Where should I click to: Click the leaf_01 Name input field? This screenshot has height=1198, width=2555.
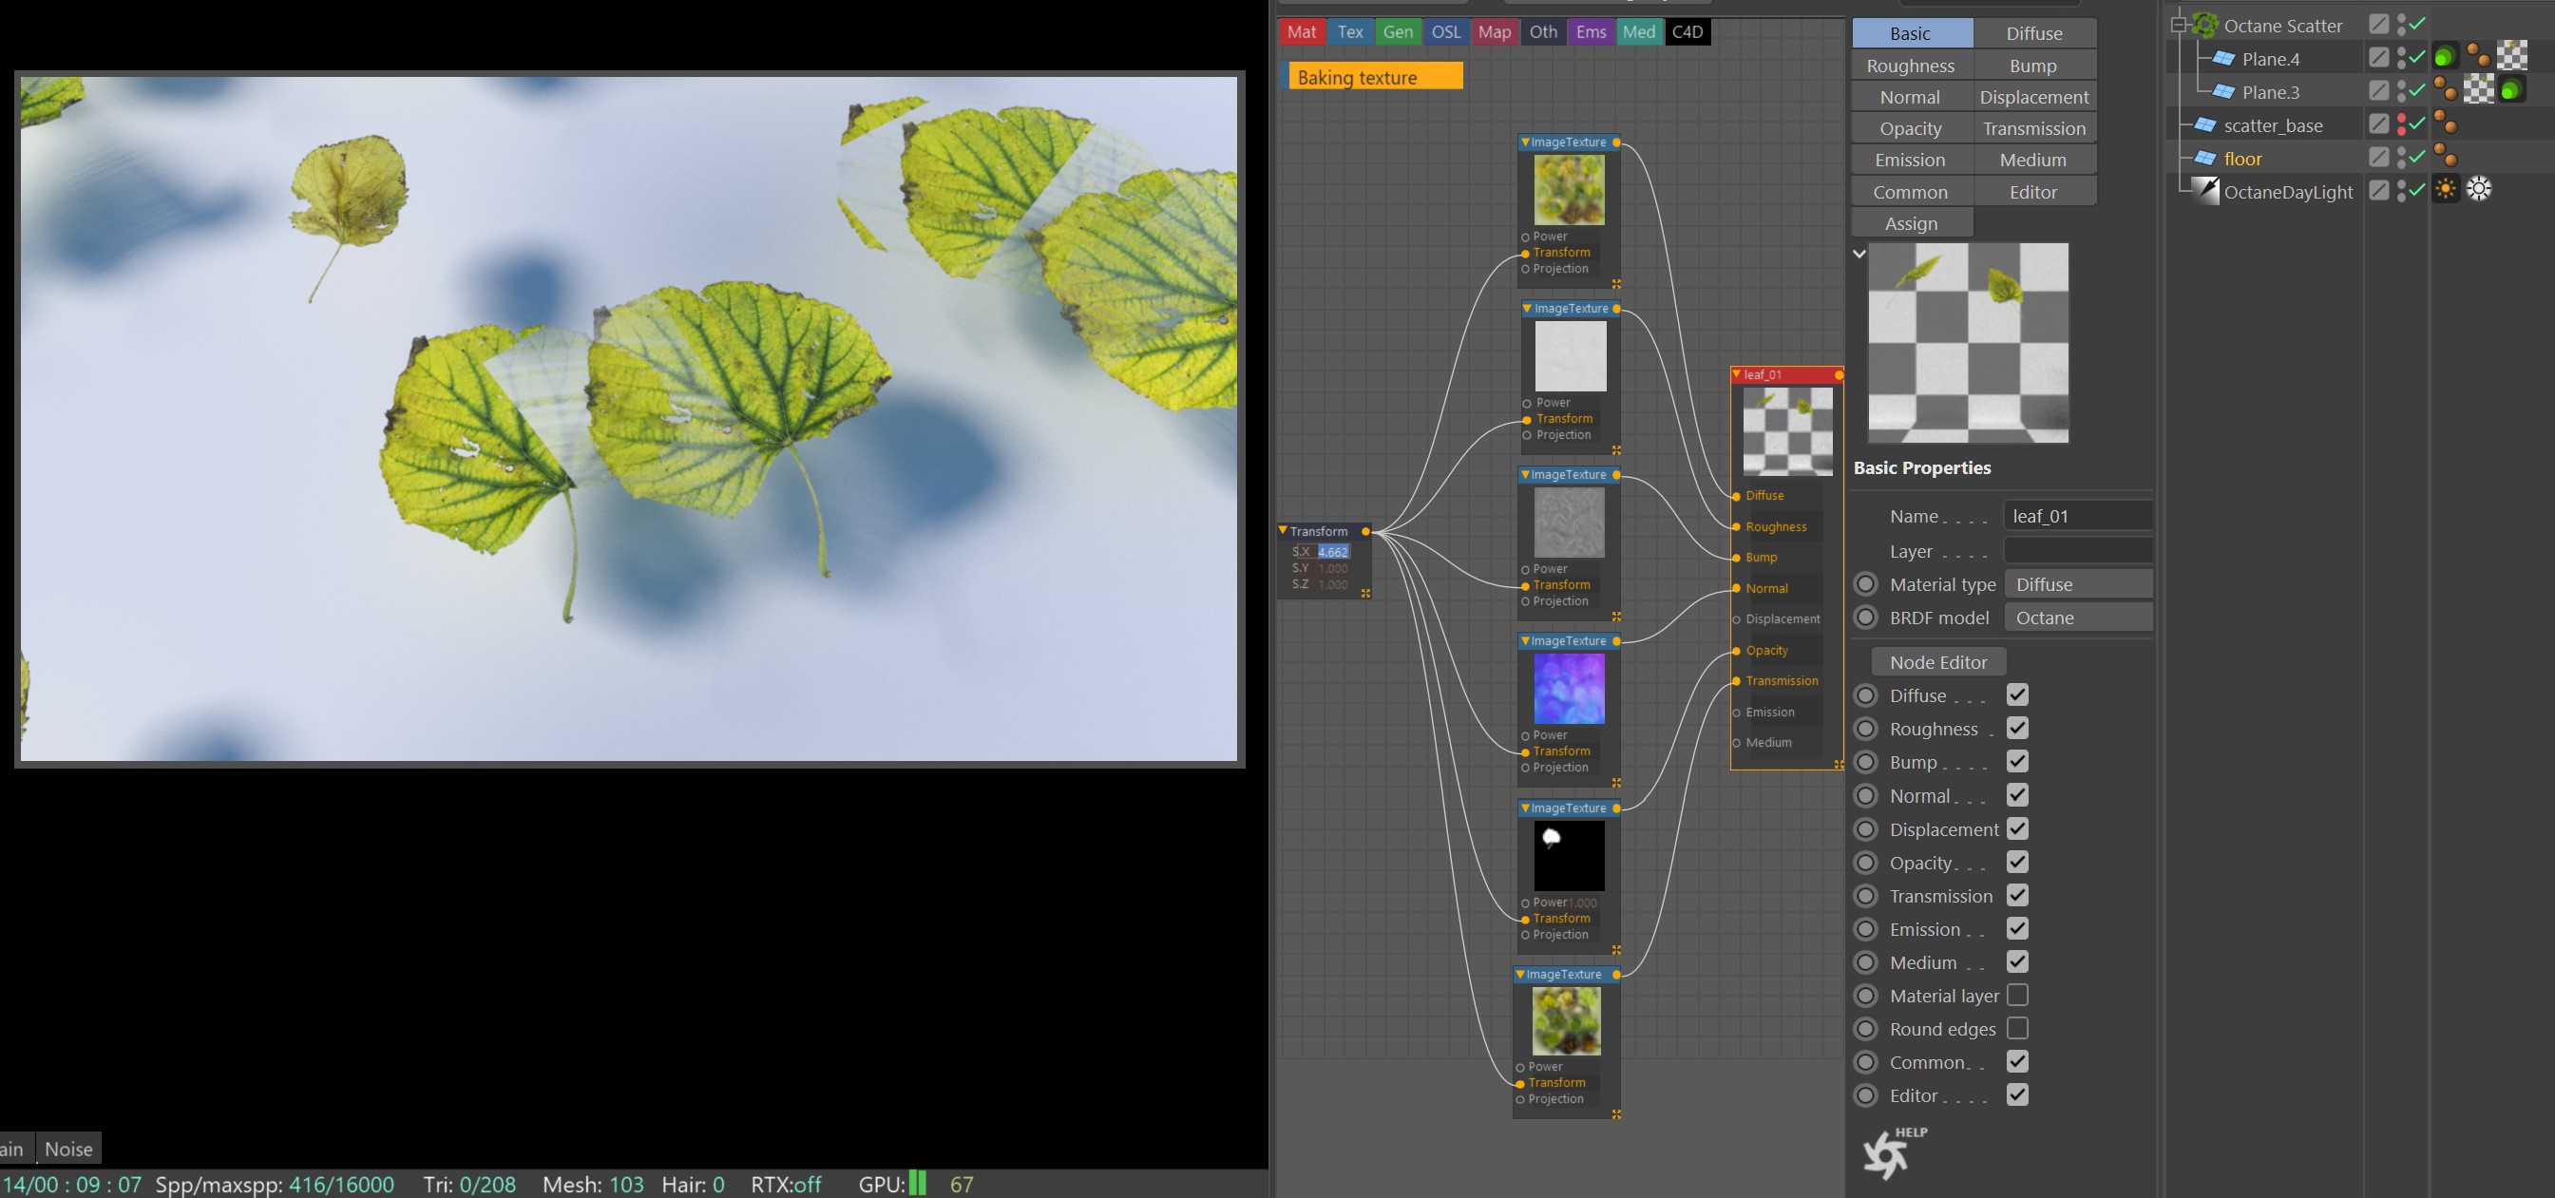[2078, 516]
